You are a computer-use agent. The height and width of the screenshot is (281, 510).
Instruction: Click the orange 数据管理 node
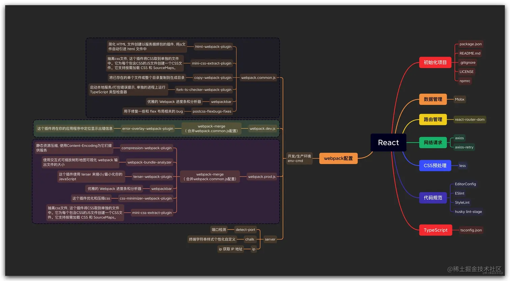click(433, 99)
